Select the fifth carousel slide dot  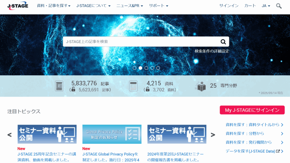[158, 68]
